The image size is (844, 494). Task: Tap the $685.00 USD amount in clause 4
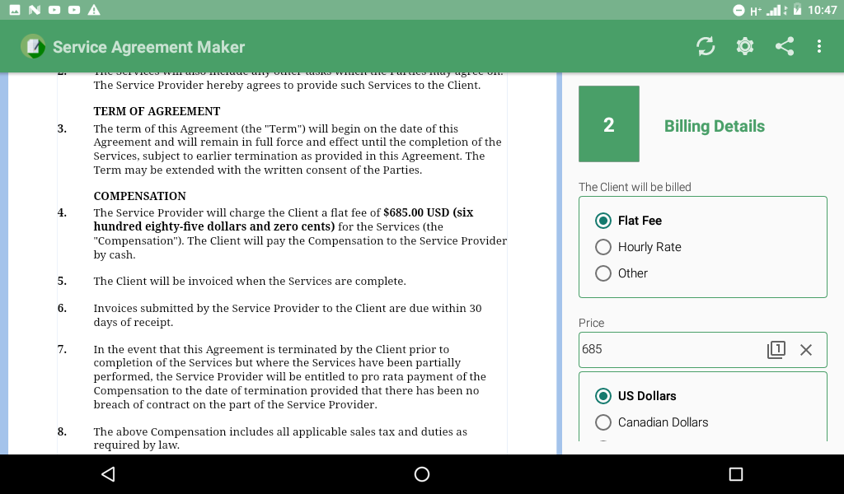[x=416, y=212]
